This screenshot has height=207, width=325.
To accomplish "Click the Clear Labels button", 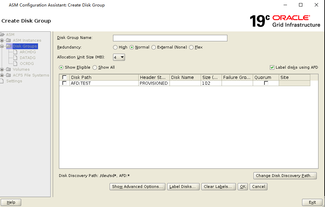I will pyautogui.click(x=218, y=187).
